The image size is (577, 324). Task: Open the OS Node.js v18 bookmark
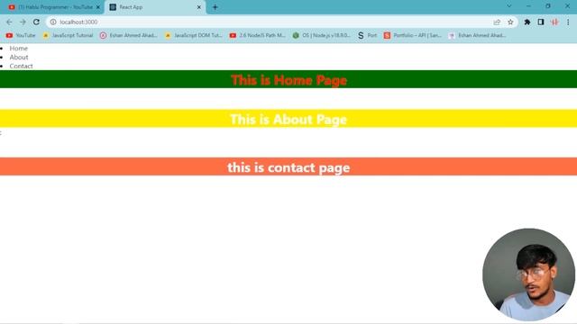coord(322,35)
